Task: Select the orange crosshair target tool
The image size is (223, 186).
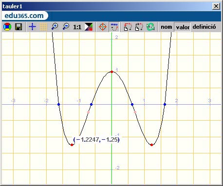Action: pos(103,27)
